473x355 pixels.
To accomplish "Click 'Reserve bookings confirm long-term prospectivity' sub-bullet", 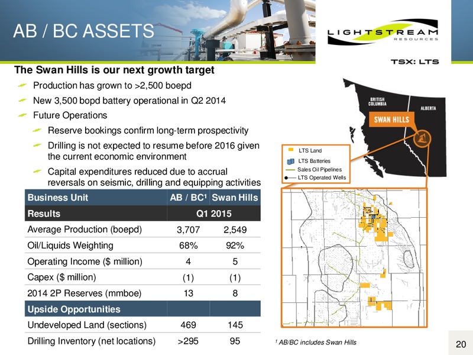I will point(148,130).
